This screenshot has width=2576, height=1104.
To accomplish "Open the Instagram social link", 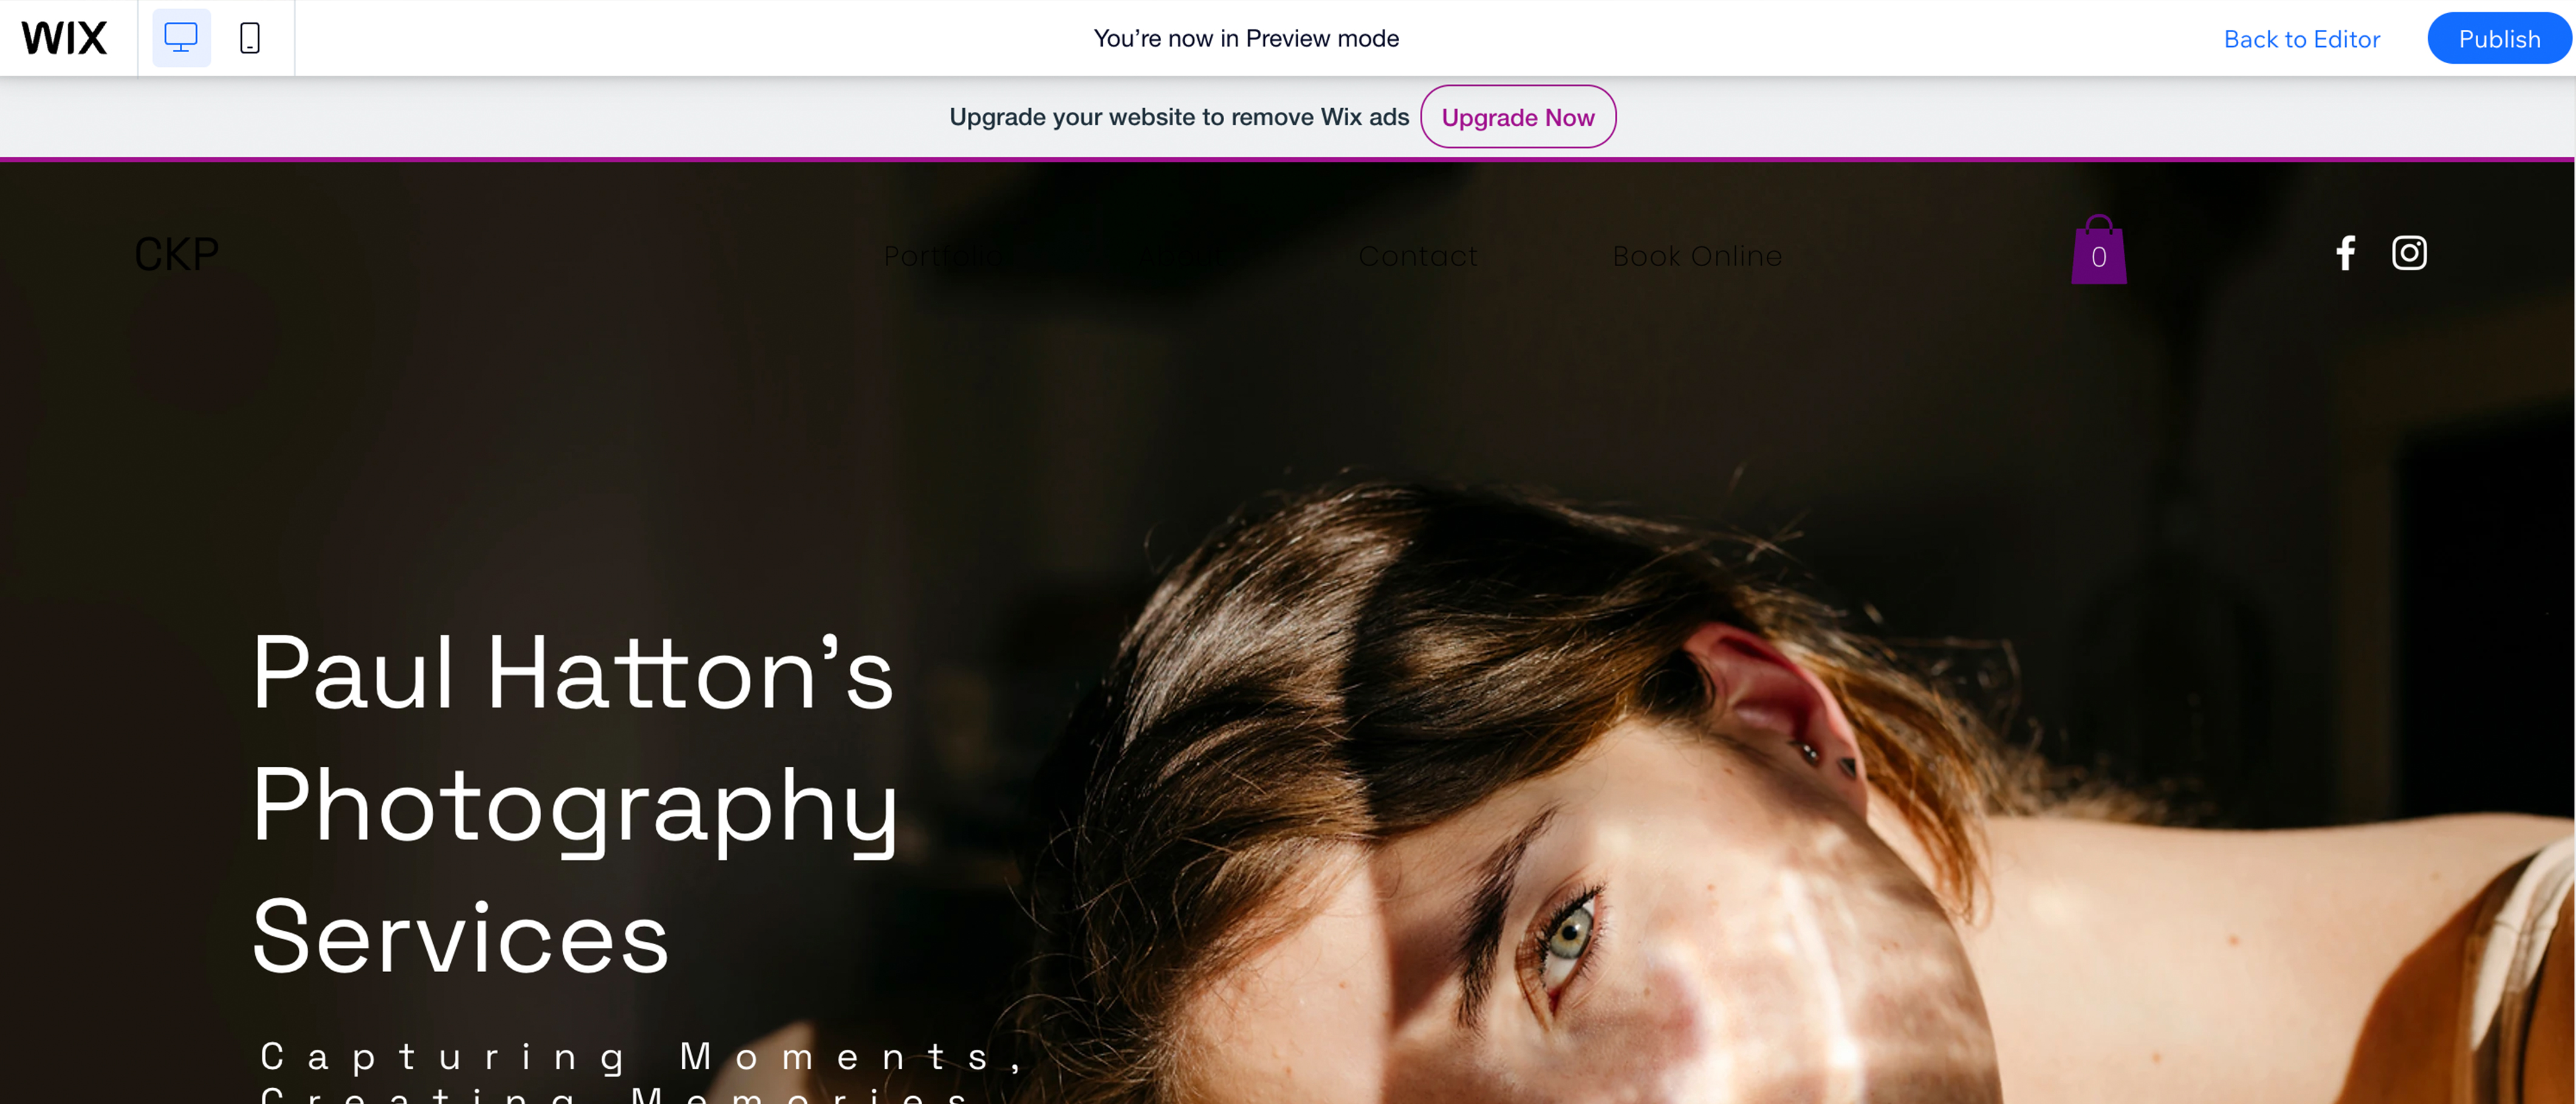I will tap(2409, 253).
